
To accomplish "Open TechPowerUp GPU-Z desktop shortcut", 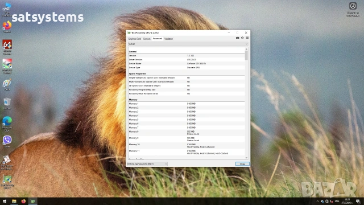I will coord(7,182).
